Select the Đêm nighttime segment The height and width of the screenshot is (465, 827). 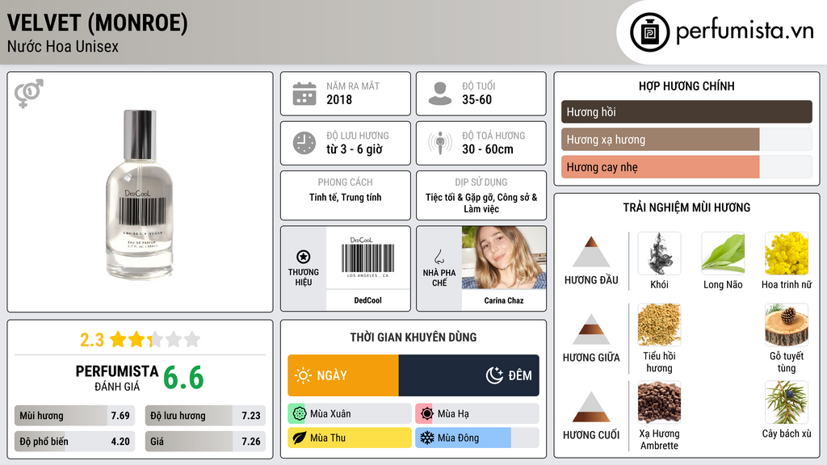(469, 375)
